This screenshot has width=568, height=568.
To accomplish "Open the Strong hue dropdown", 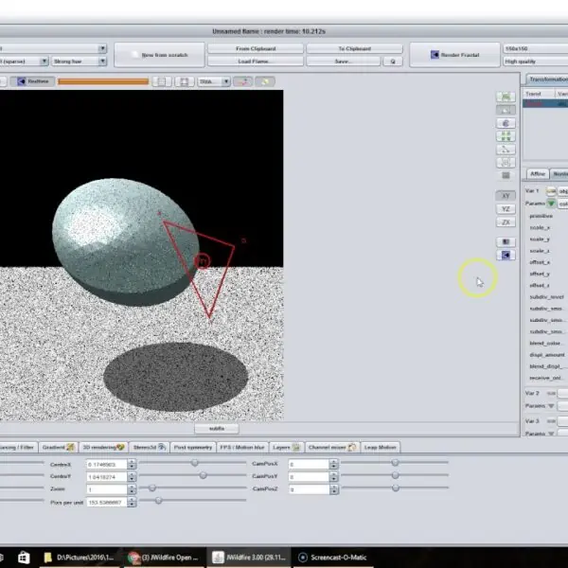I will 79,62.
